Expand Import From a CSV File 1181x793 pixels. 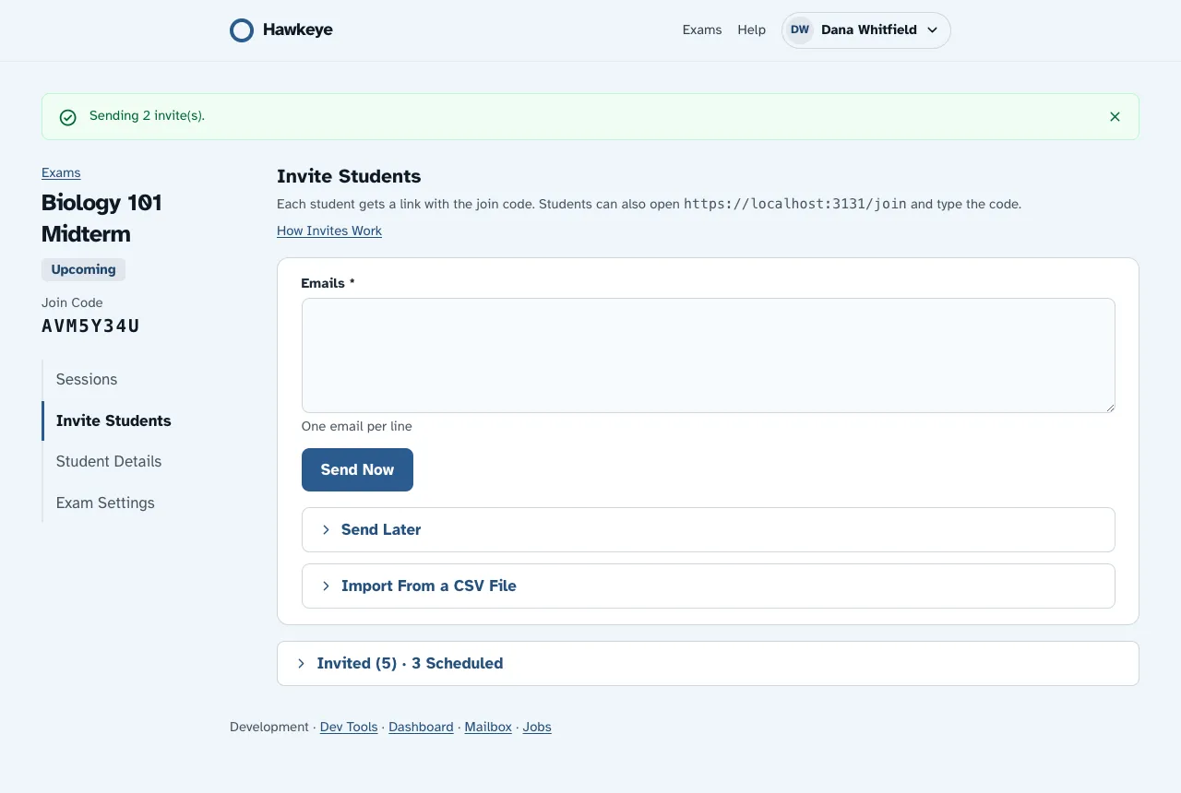click(x=709, y=586)
